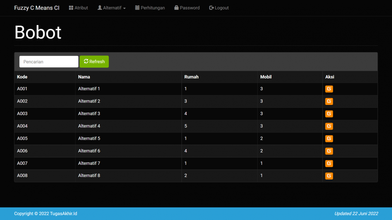Click the Alternatif 6 name cell
392x220 pixels.
[129, 151]
